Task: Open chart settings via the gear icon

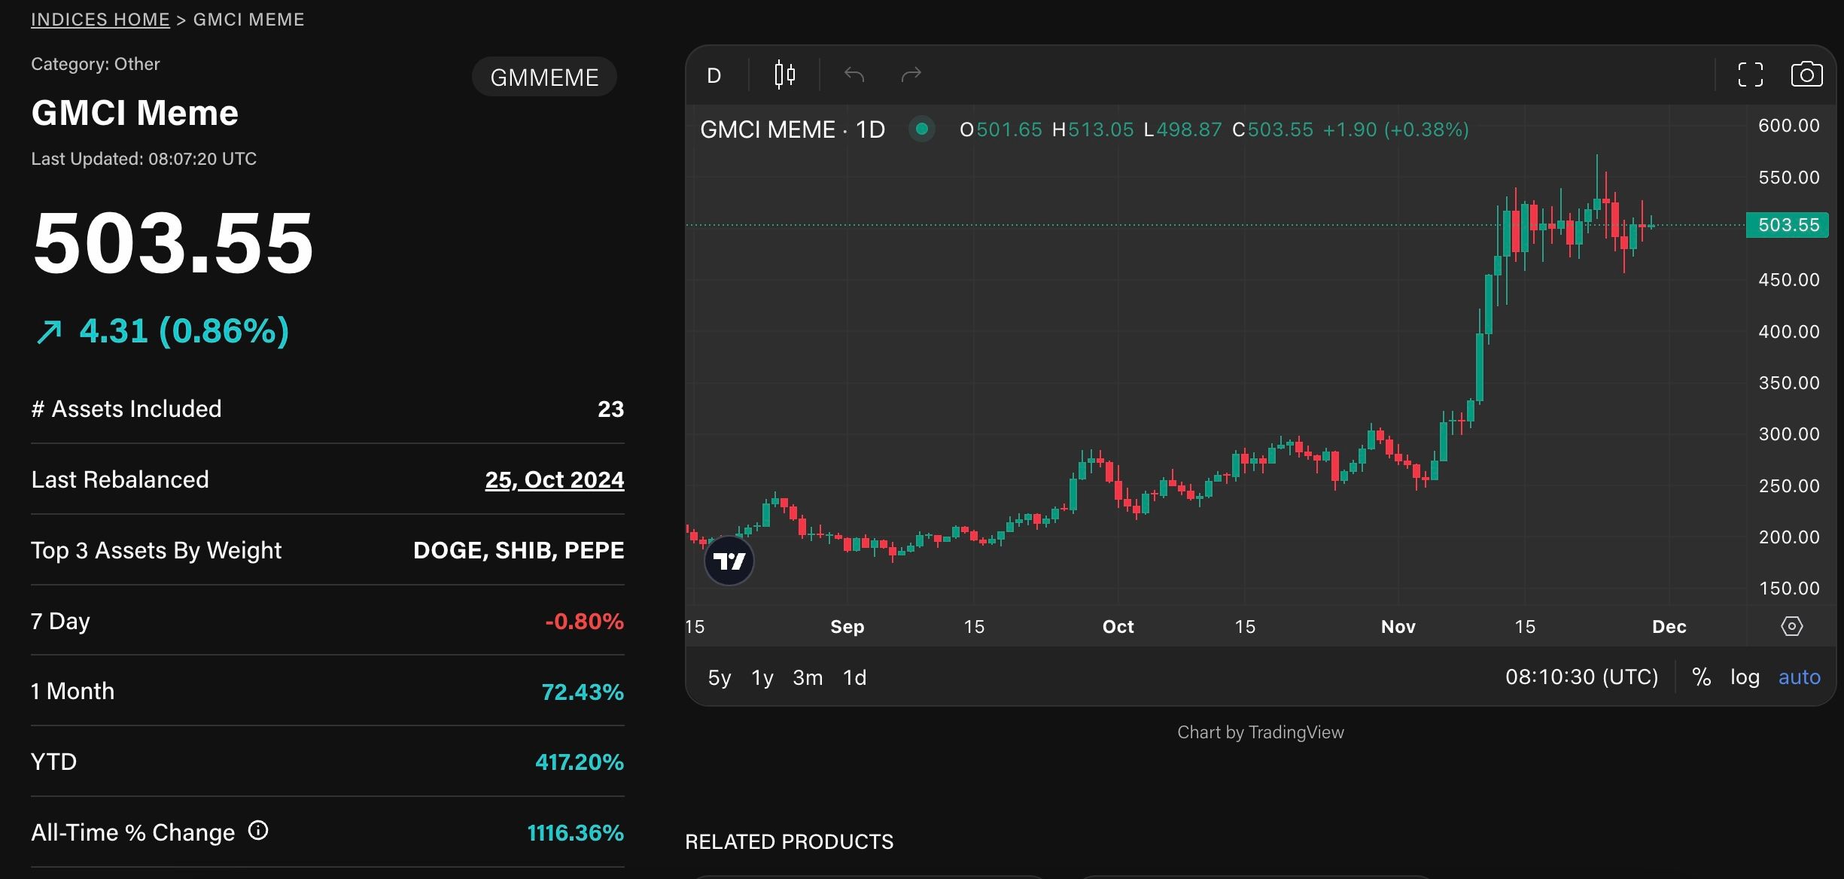Action: pos(1793,625)
